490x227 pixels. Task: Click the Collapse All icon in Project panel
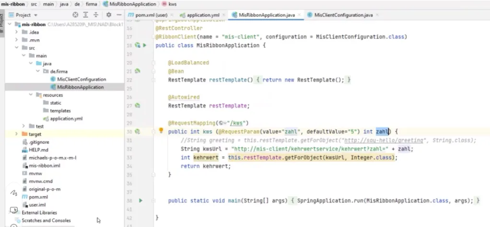tap(96, 15)
